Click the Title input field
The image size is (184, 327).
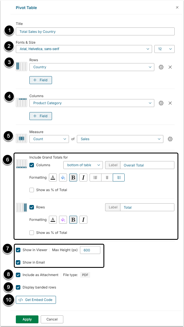95,32
